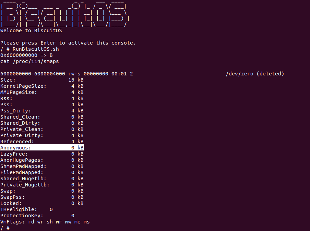
Task: Click the 'Pss_Dirty:' label
Action: (15, 111)
